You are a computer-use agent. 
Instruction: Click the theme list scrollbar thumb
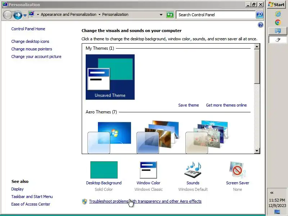(x=257, y=67)
